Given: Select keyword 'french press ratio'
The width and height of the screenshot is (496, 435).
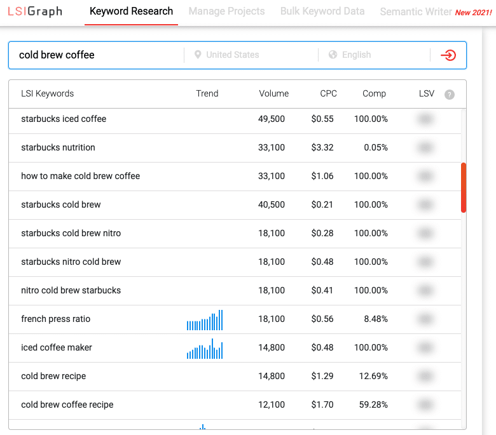Looking at the screenshot, I should pos(56,319).
